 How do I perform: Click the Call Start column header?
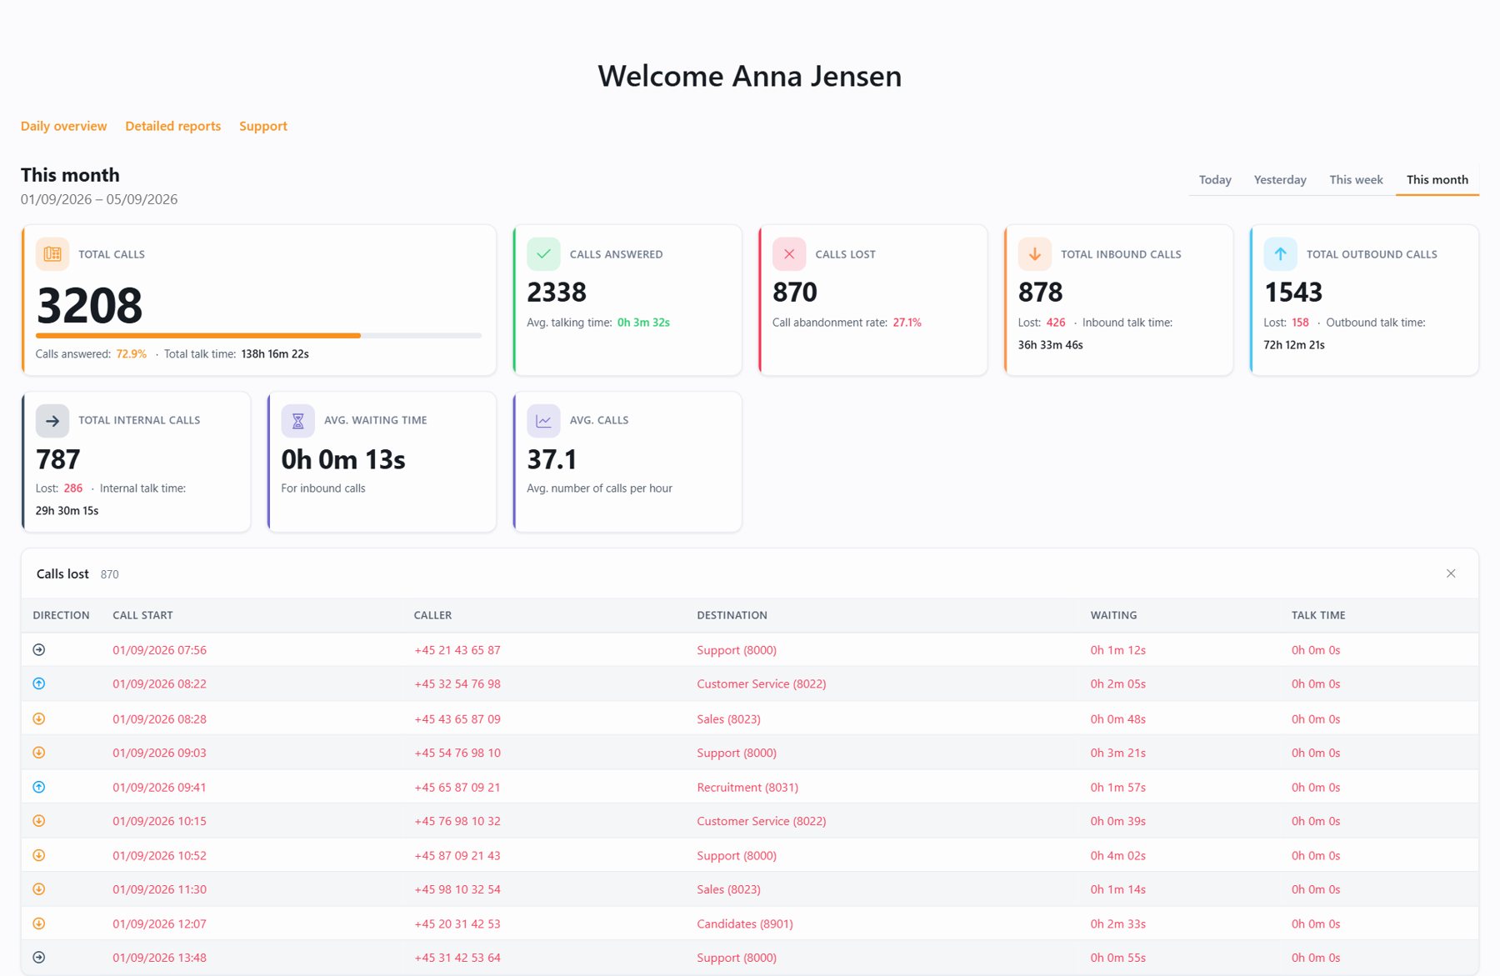[142, 615]
